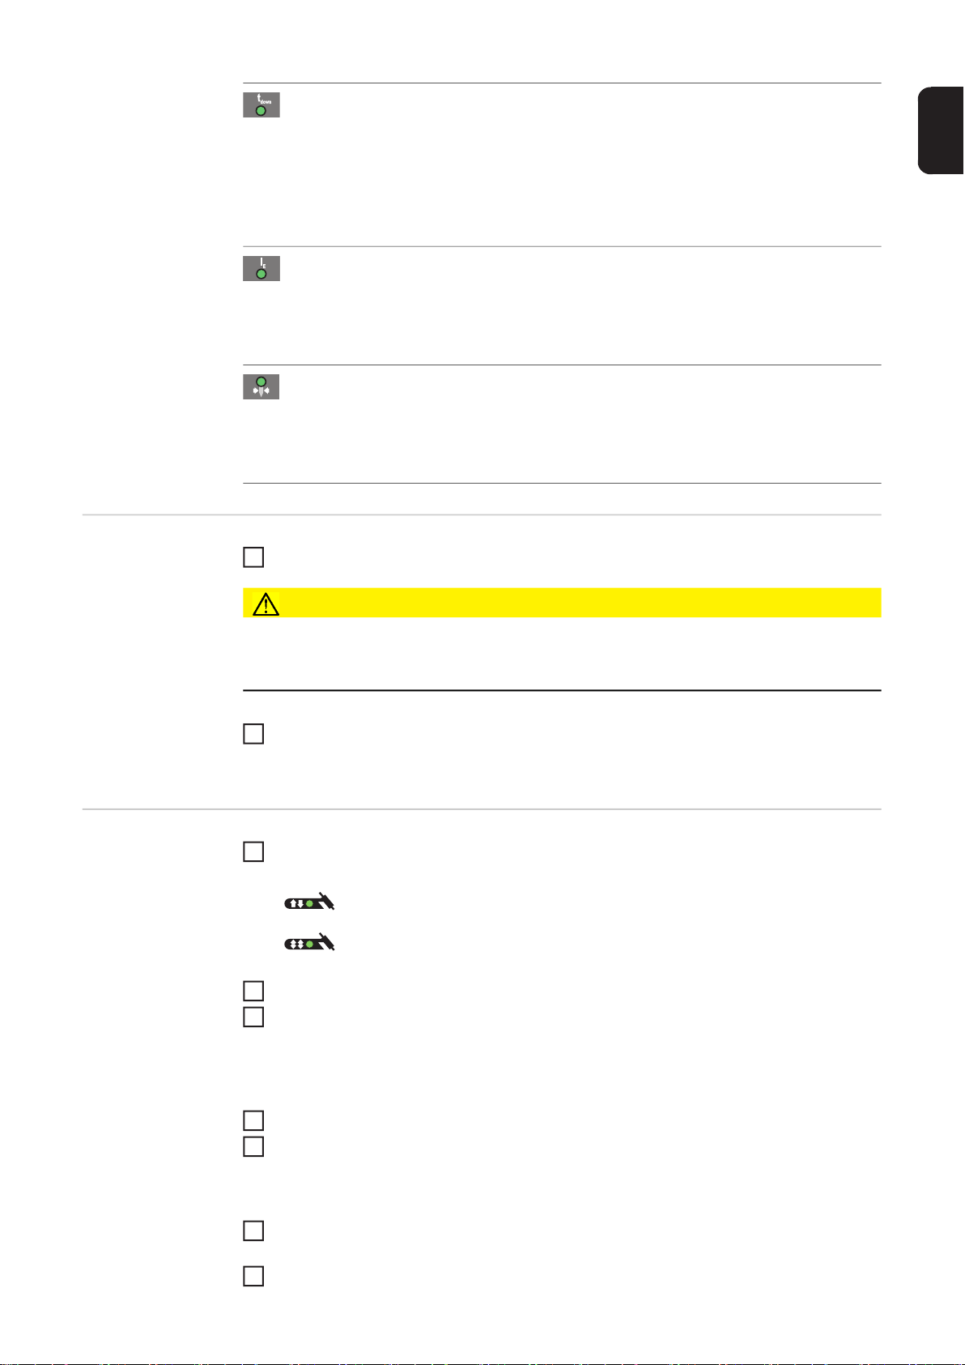Viewport: 965px width, 1365px height.
Task: Click the thick black rule below the warning block
Action: pos(562,690)
